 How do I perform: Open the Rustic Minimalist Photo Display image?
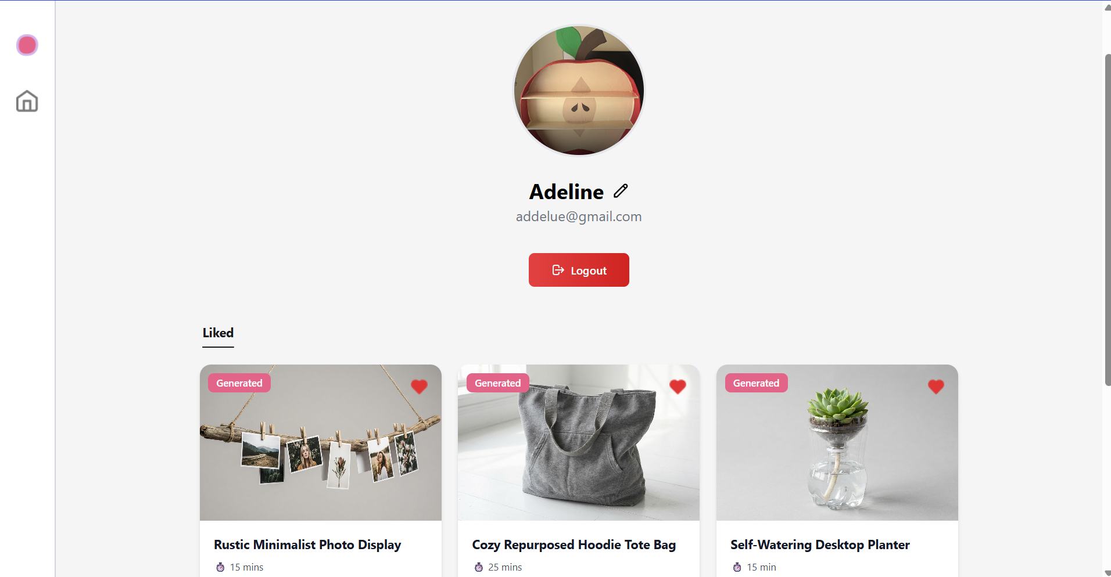coord(321,442)
